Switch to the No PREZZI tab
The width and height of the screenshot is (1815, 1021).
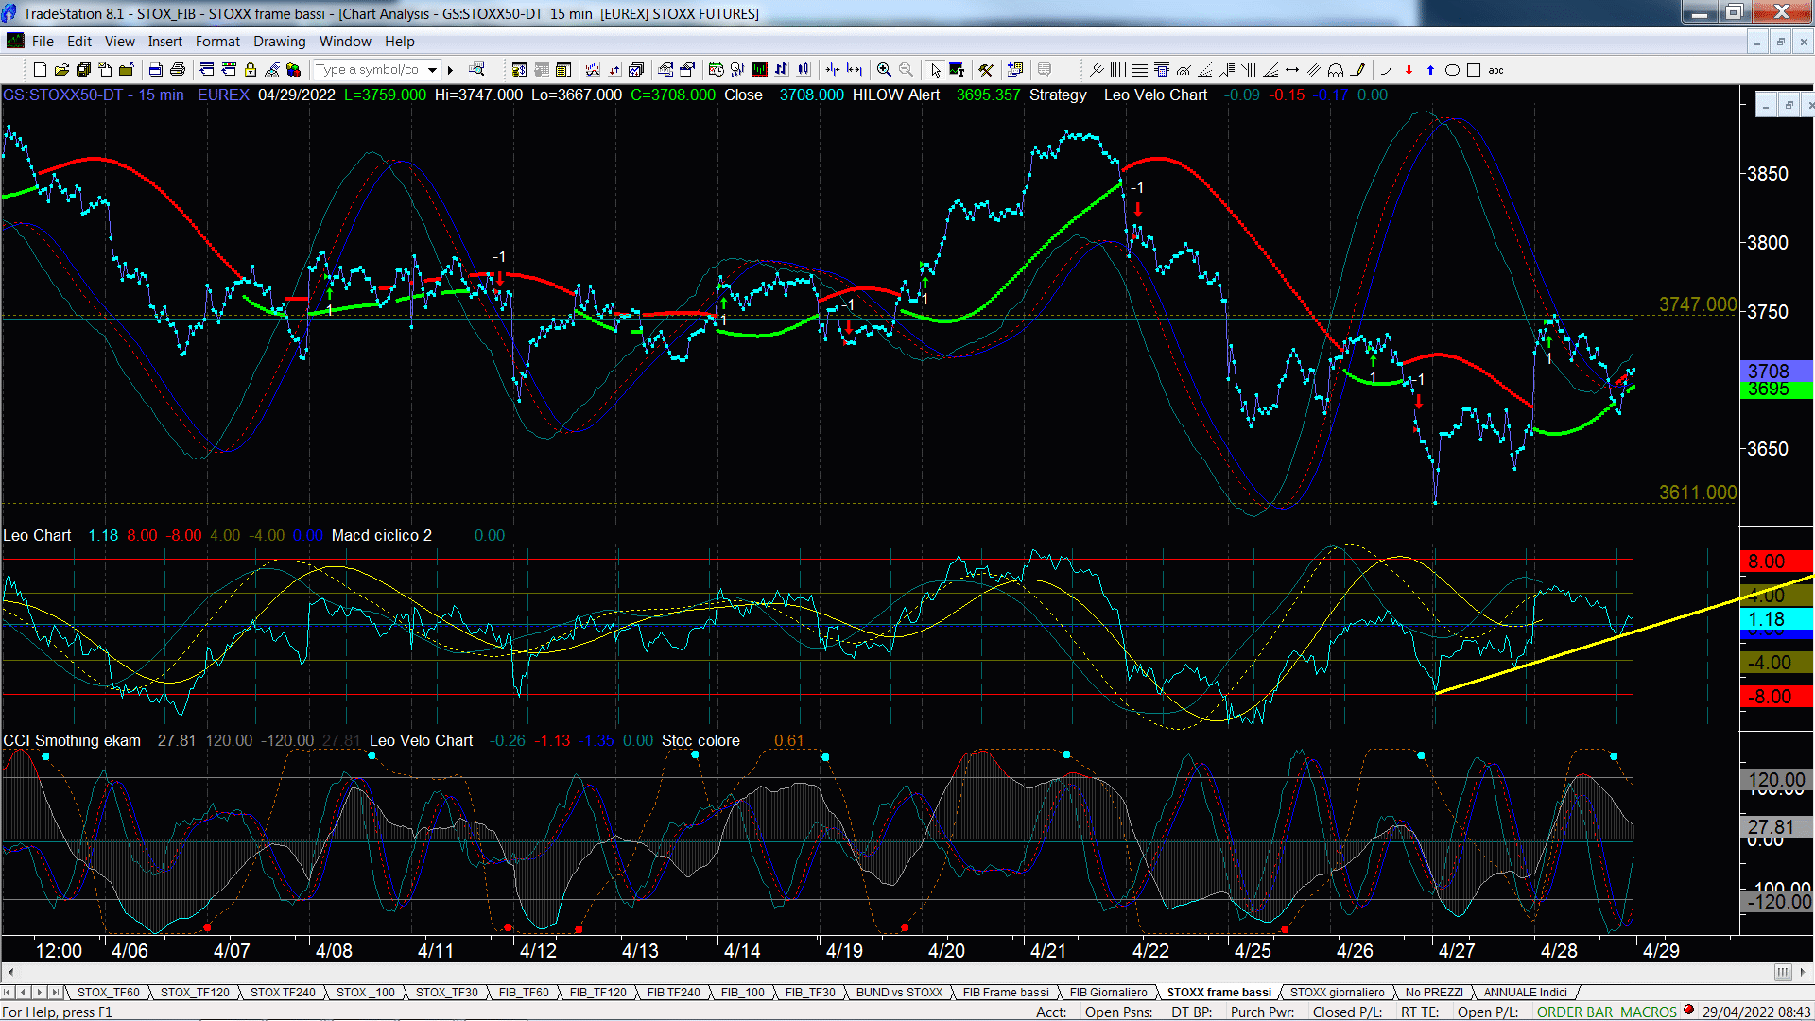(x=1434, y=992)
